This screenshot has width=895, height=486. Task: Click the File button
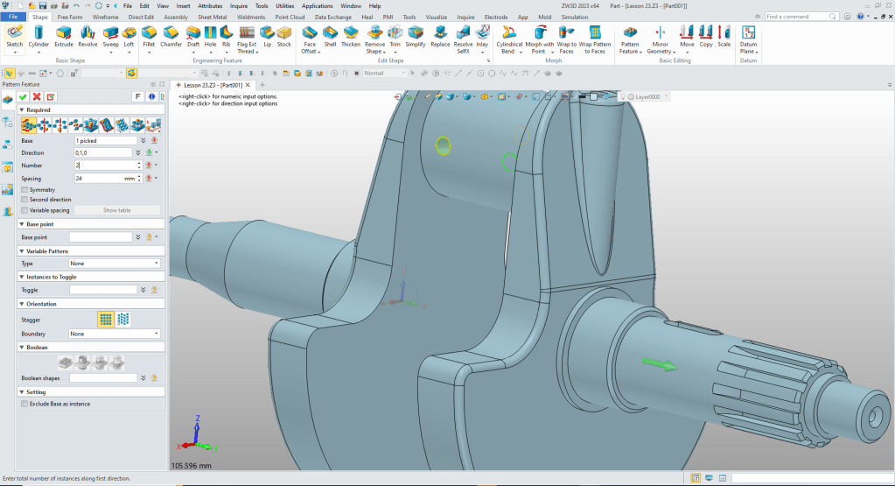[x=14, y=17]
